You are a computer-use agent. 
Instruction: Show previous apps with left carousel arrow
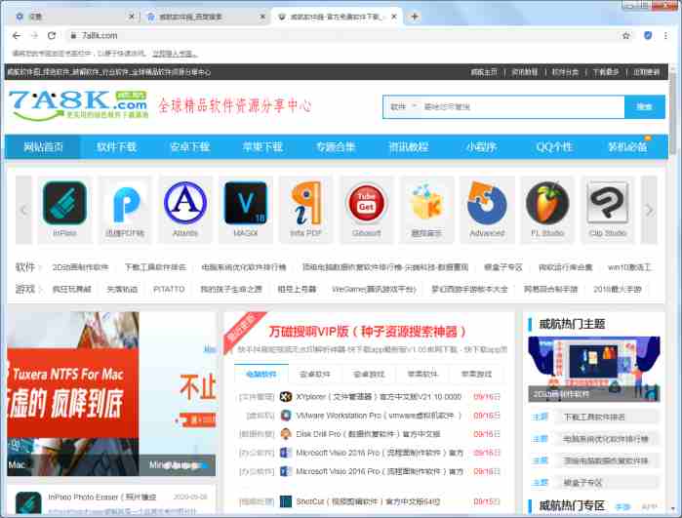pos(23,210)
